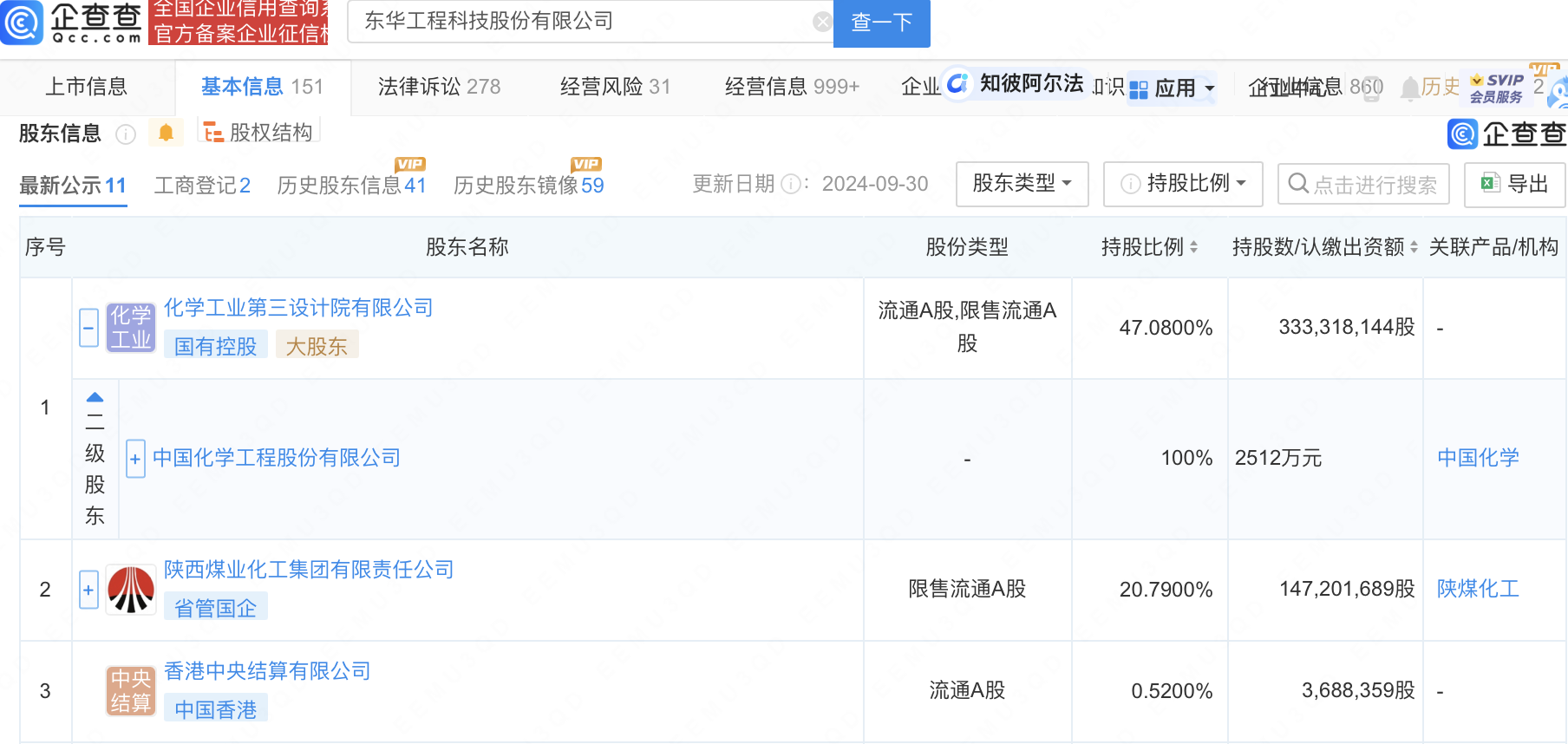Switch to 最新公示 11 tab
The width and height of the screenshot is (1568, 744).
coord(73,186)
